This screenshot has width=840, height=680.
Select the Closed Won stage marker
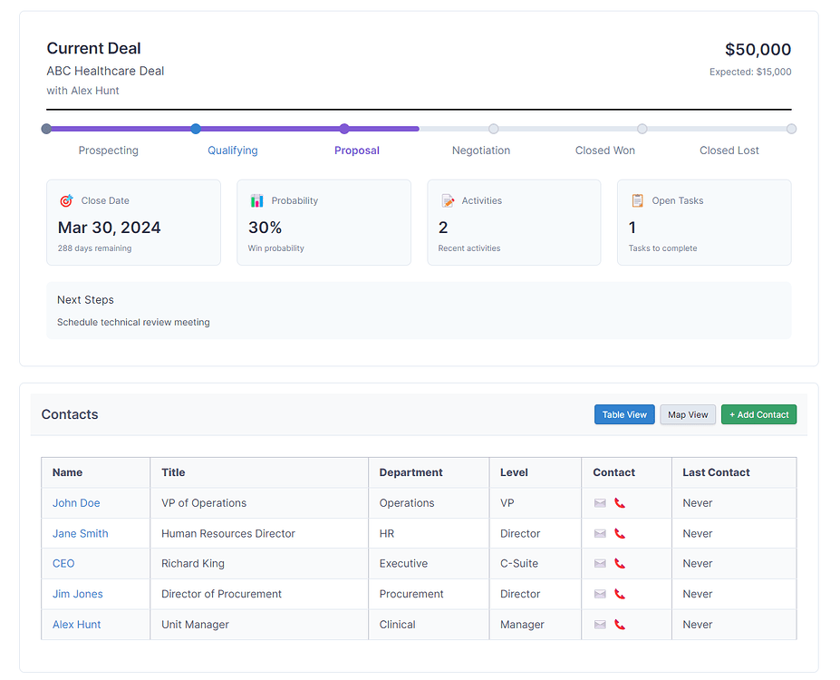pyautogui.click(x=642, y=129)
